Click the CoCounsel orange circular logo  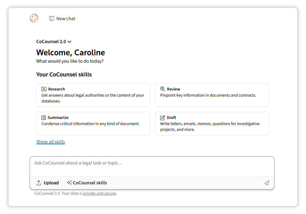point(34,18)
